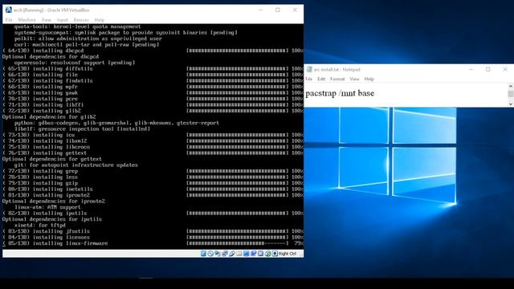Click the 'xinetd: for tftpd' terminal line

40,226
